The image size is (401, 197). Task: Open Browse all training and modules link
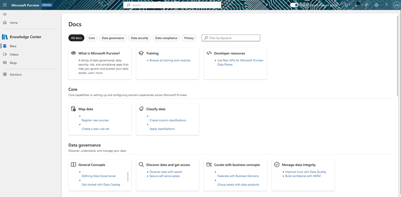coord(170,60)
